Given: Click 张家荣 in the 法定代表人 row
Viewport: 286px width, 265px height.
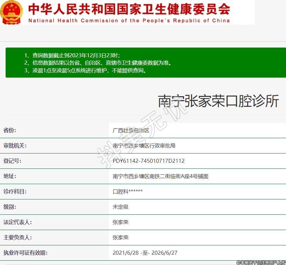Looking at the screenshot, I should click(x=121, y=222).
